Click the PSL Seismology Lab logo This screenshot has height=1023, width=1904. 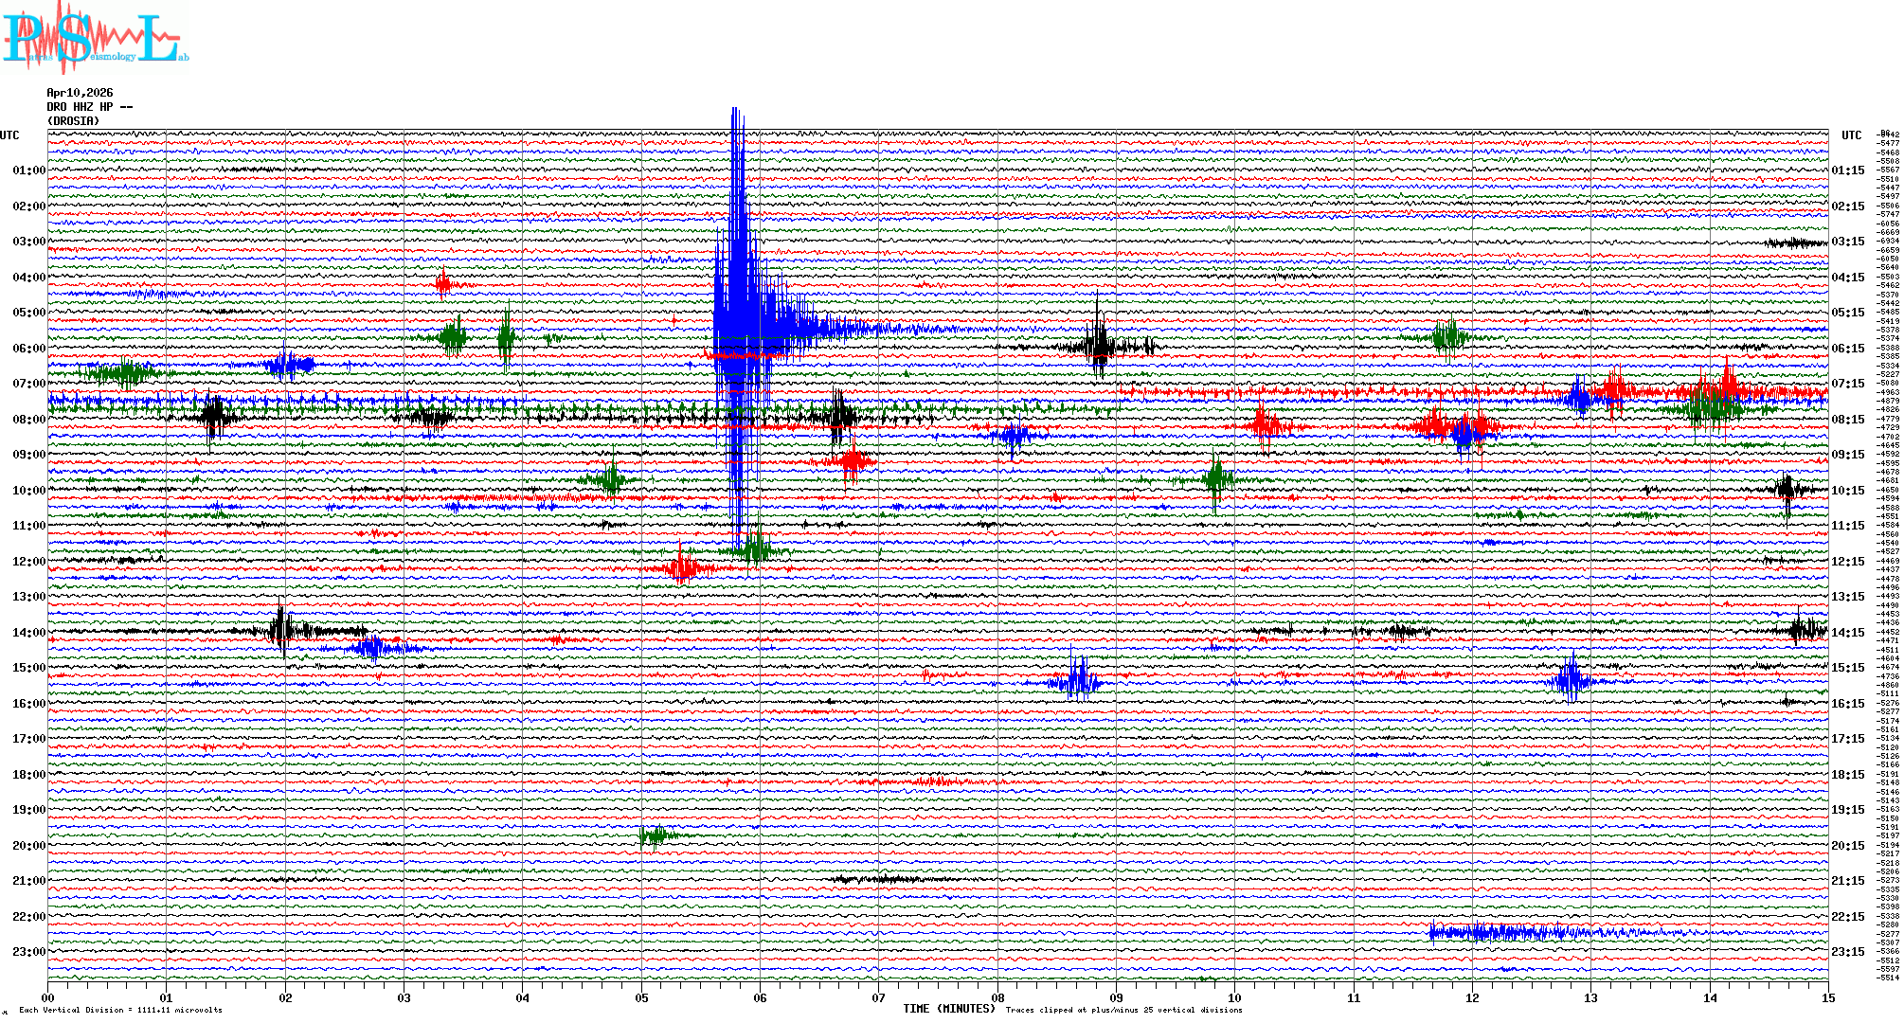(95, 38)
